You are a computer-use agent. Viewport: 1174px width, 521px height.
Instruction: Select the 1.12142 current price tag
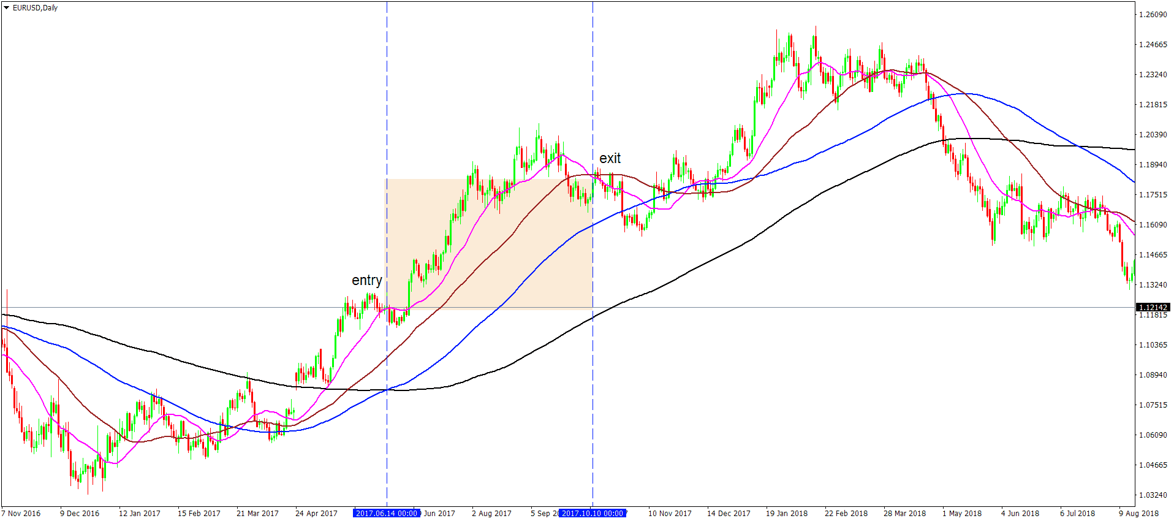point(1153,307)
